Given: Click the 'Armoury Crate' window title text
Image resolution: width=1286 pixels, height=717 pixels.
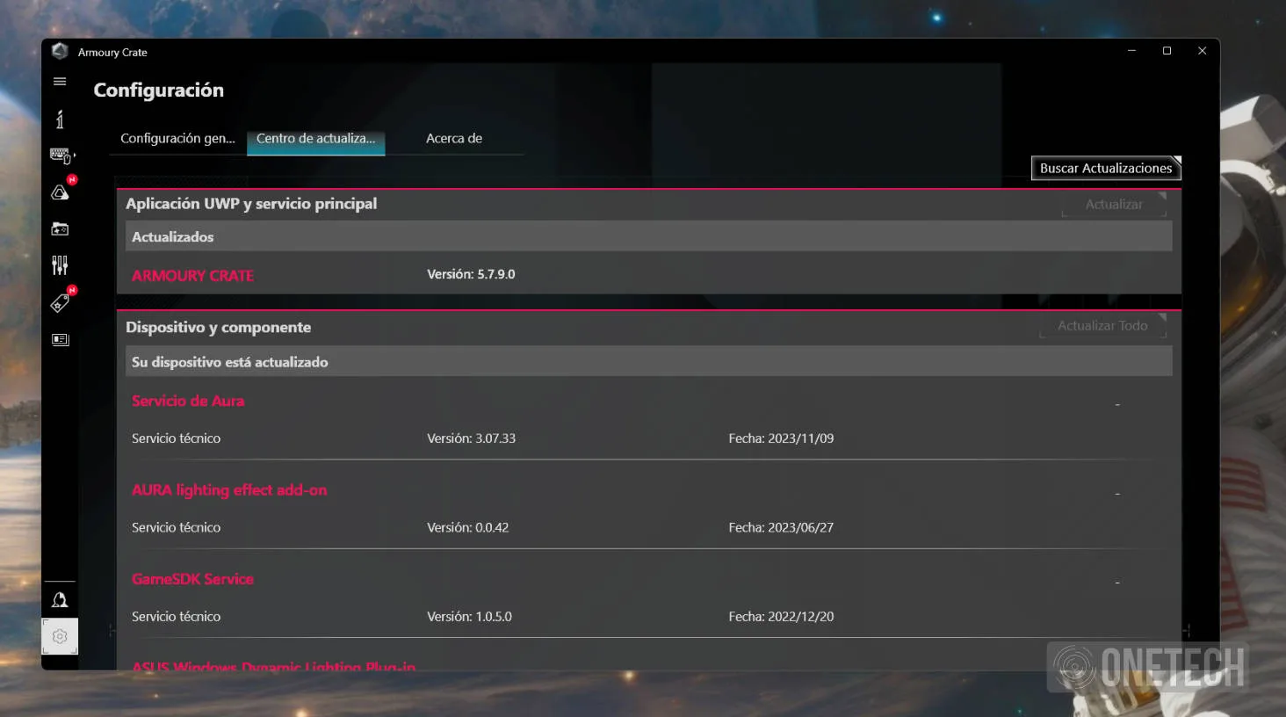Looking at the screenshot, I should point(112,53).
